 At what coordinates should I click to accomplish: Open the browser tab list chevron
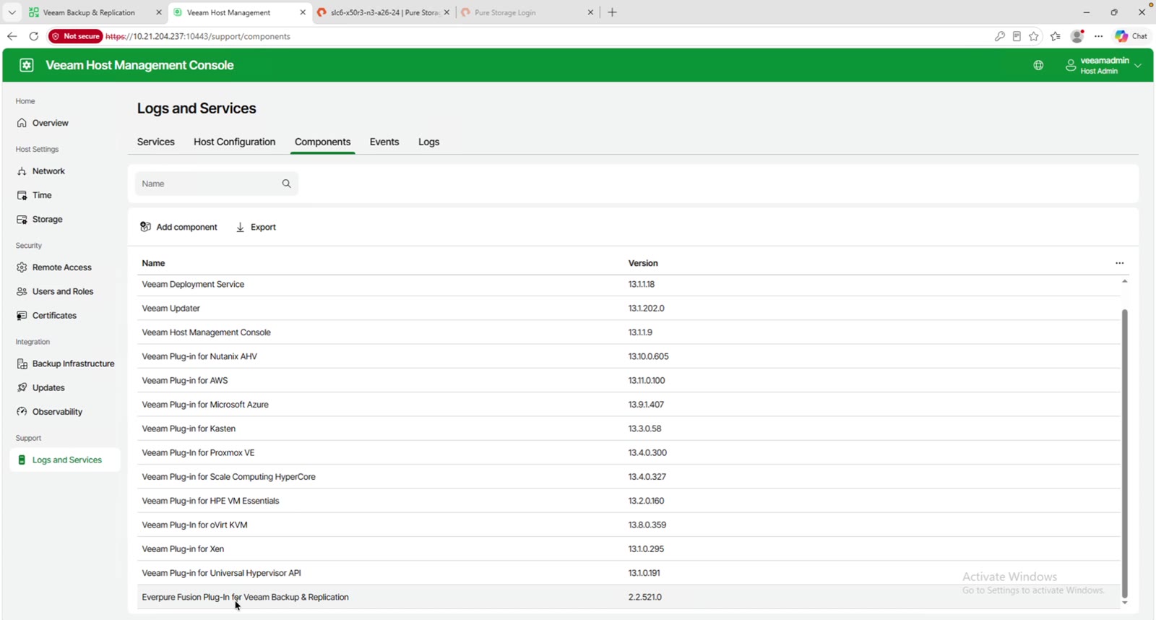pos(12,12)
